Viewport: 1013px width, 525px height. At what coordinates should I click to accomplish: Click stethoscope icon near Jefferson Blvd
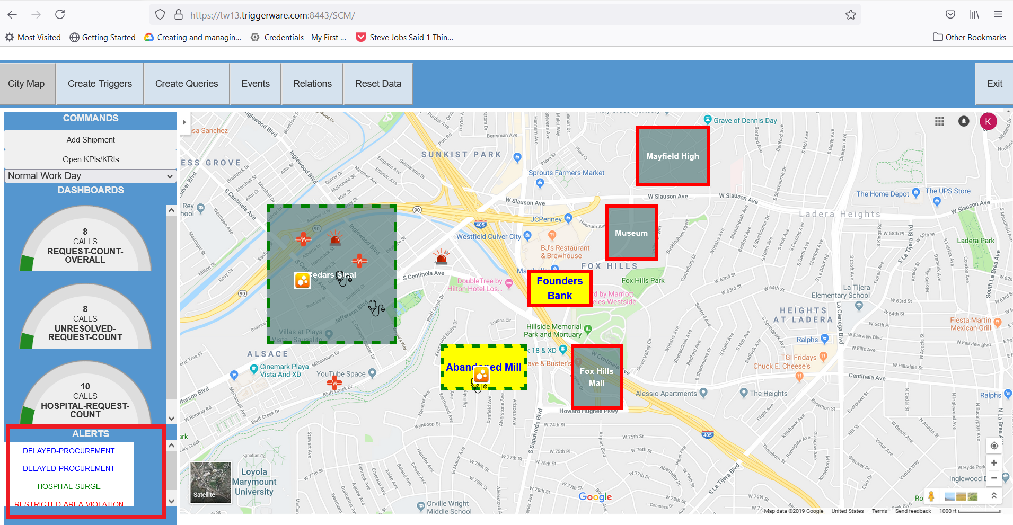(376, 308)
